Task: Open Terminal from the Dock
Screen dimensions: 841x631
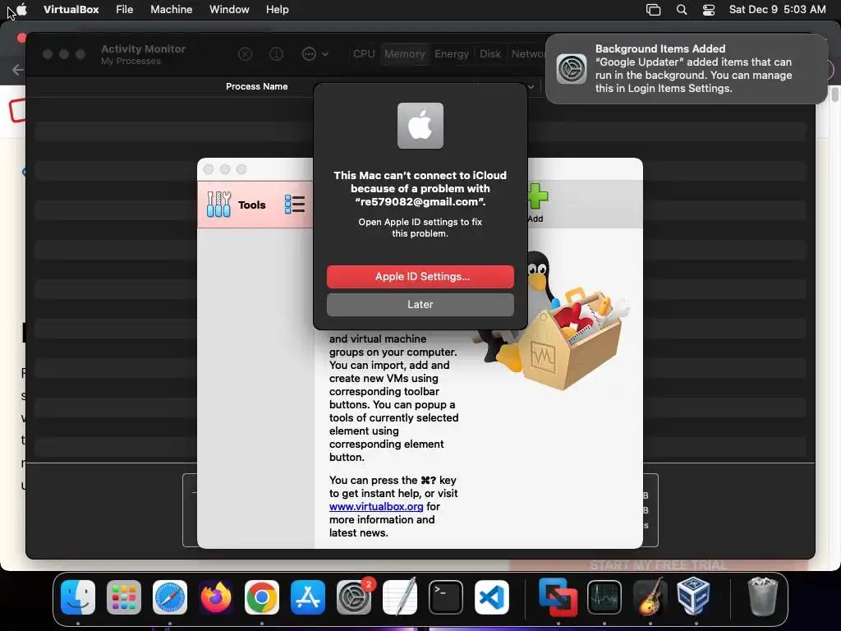Action: (446, 597)
